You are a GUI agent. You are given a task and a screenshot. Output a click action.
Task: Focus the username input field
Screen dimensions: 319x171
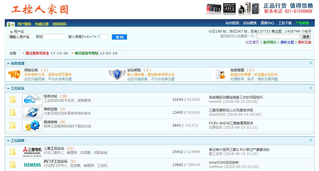[20, 37]
